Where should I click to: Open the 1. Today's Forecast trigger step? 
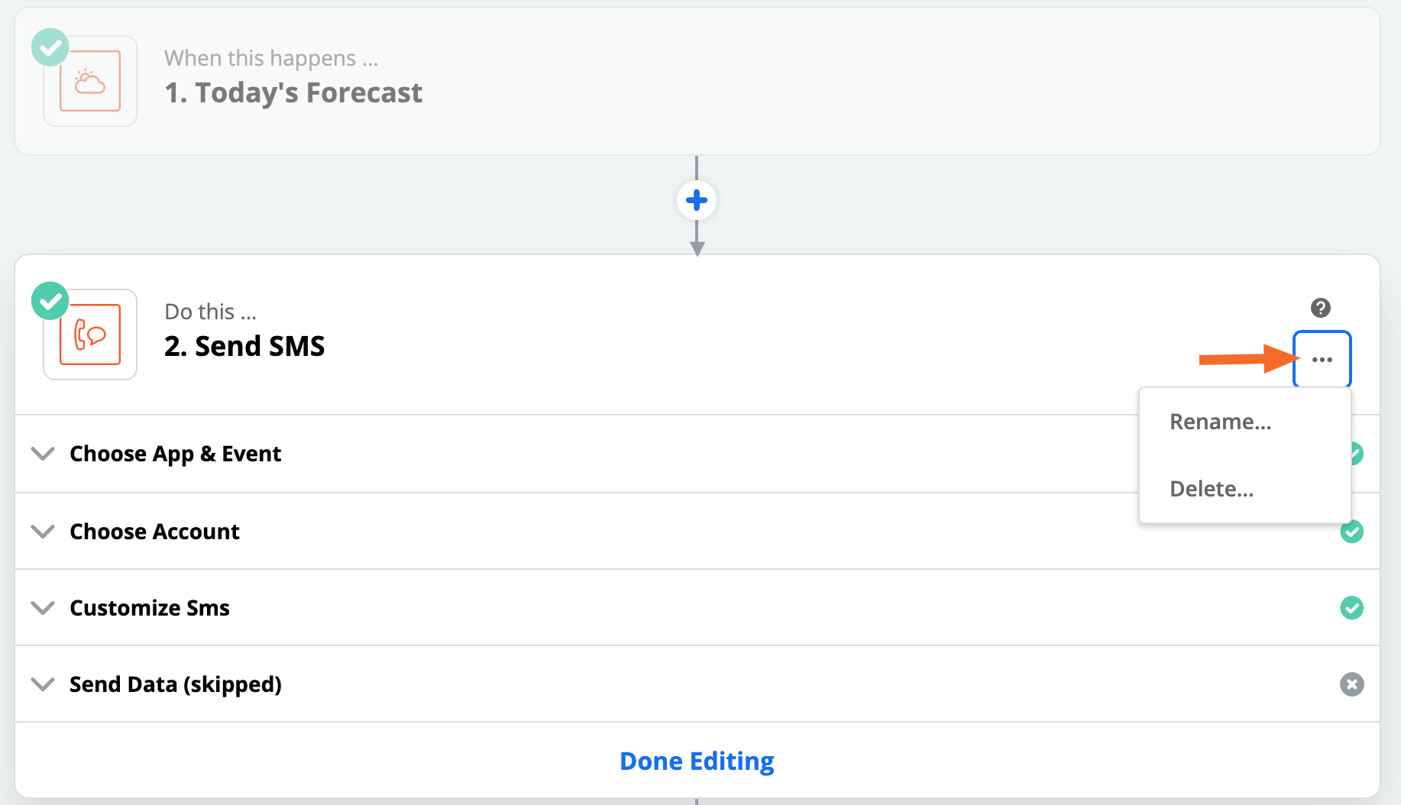(293, 93)
